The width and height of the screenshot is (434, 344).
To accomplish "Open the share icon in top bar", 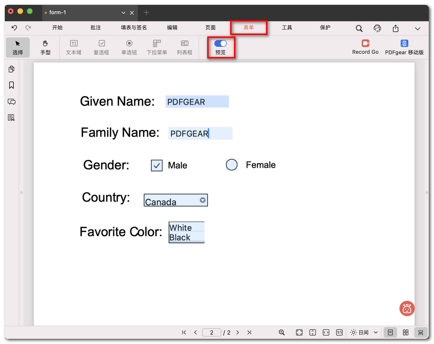I will 396,28.
